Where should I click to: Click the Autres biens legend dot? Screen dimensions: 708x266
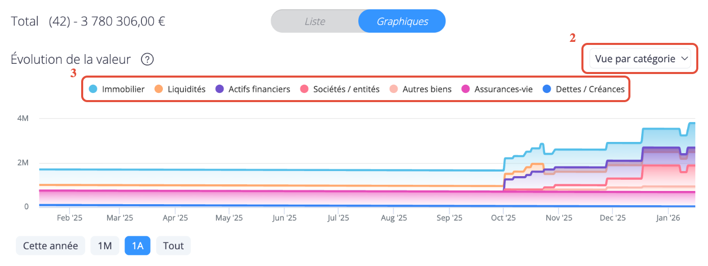coord(394,89)
